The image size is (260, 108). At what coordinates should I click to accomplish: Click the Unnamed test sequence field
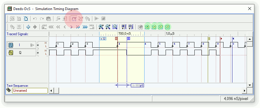coord(30,91)
